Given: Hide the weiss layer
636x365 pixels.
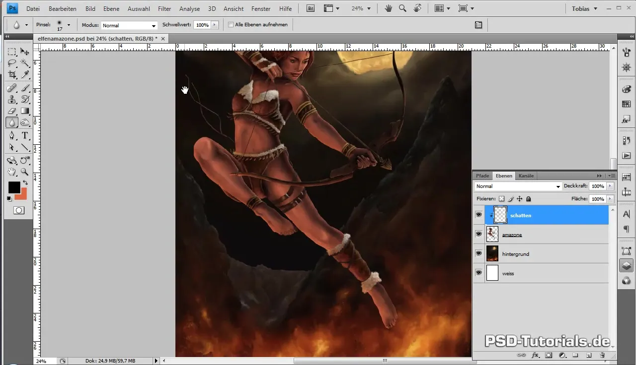Looking at the screenshot, I should [x=478, y=273].
